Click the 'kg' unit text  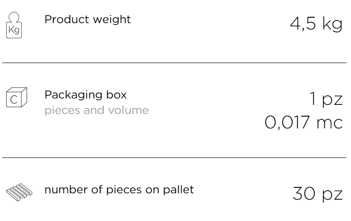pyautogui.click(x=332, y=25)
